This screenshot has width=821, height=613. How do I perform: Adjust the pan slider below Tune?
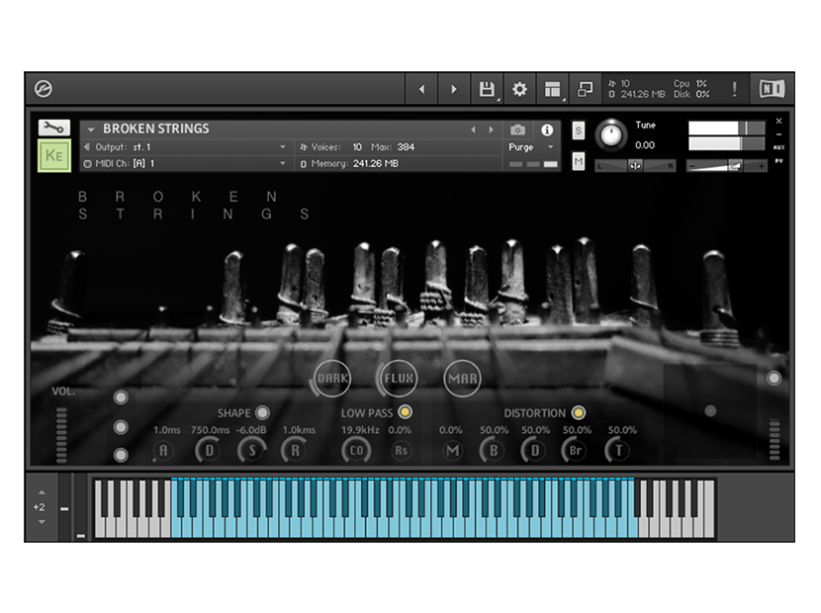click(635, 166)
